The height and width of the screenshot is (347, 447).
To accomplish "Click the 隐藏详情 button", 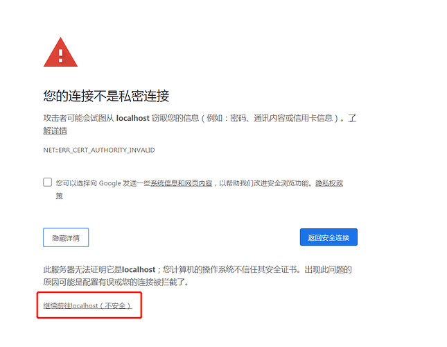I will pos(66,237).
